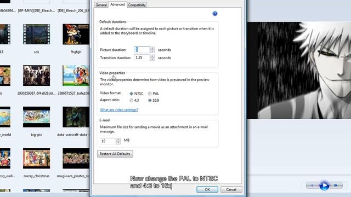The image size is (351, 197).
Task: Open the help icon in Options dialog
Action: click(x=214, y=14)
